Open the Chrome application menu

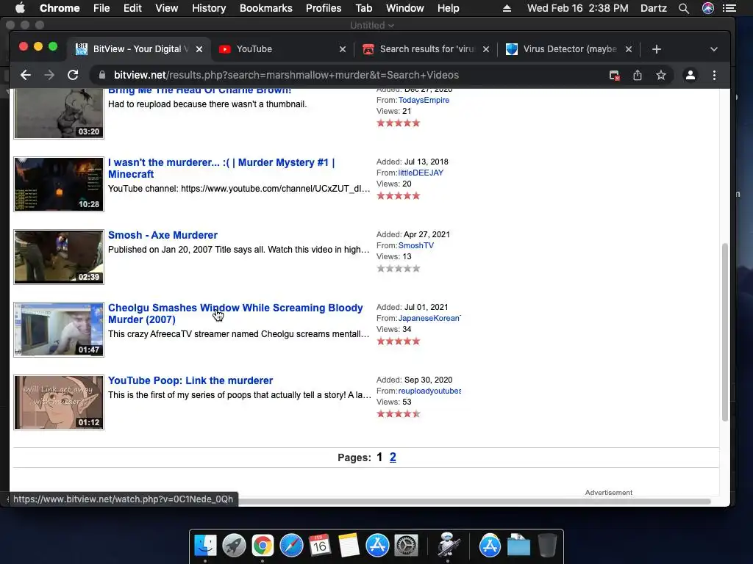(x=60, y=8)
